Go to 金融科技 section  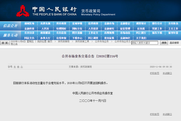pos(29,29)
